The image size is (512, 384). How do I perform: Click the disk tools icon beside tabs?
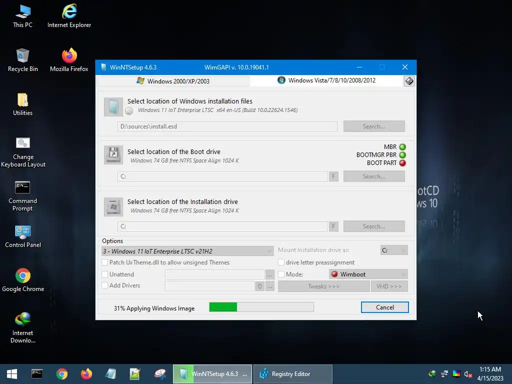409,80
